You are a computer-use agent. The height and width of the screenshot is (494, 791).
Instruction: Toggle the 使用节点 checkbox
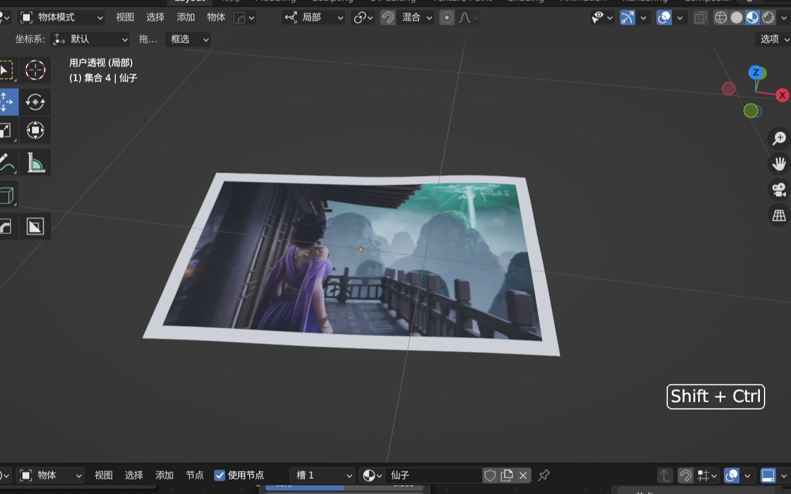tap(220, 475)
